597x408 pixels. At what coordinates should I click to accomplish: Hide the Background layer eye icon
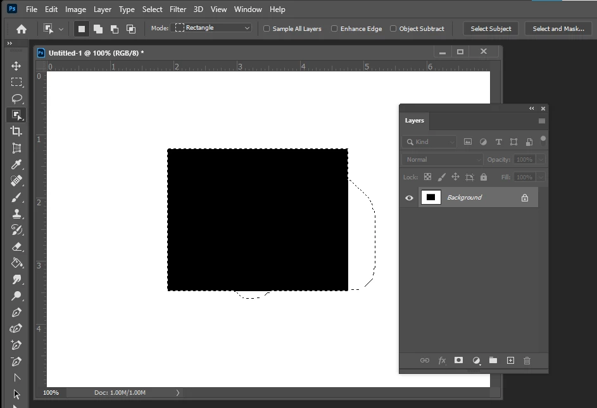tap(410, 198)
